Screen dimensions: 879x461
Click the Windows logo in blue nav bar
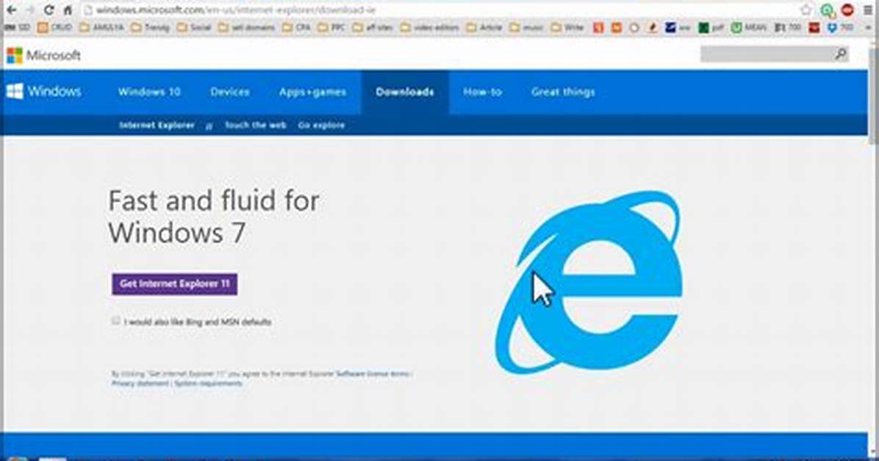tap(43, 91)
